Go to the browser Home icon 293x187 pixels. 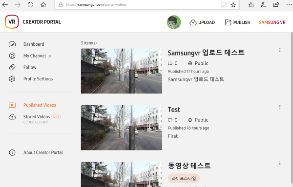tap(43, 5)
